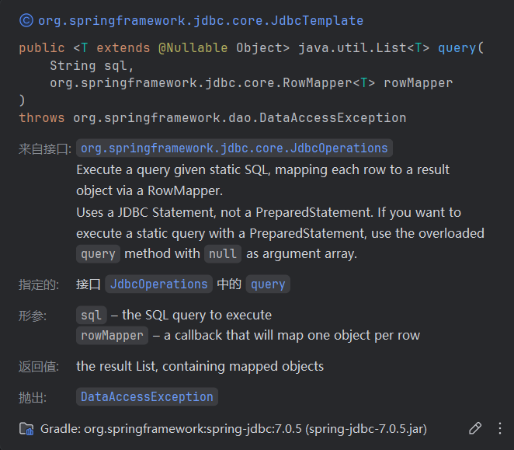514x450 pixels.
Task: Open the org.springframework.jdbc.core.JdbcOperations interface link
Action: pyautogui.click(x=234, y=148)
